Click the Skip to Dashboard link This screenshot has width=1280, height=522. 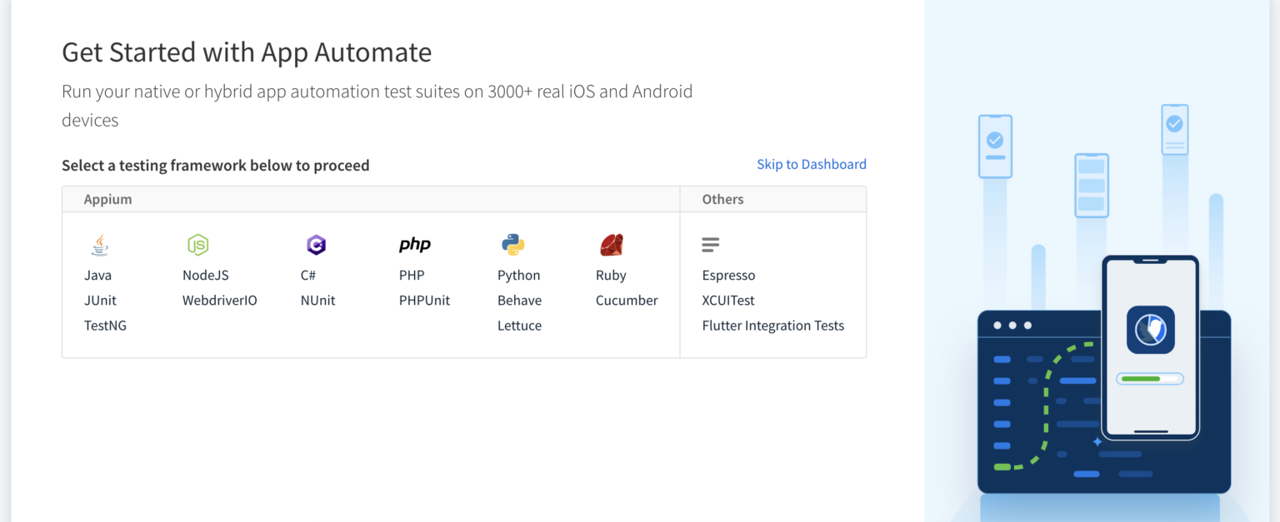(x=811, y=164)
